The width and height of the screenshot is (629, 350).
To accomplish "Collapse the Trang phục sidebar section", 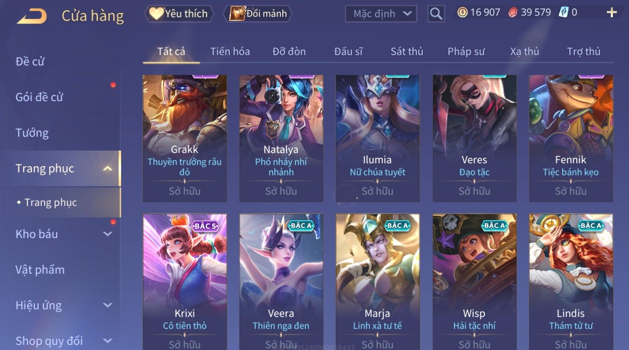I will click(108, 169).
